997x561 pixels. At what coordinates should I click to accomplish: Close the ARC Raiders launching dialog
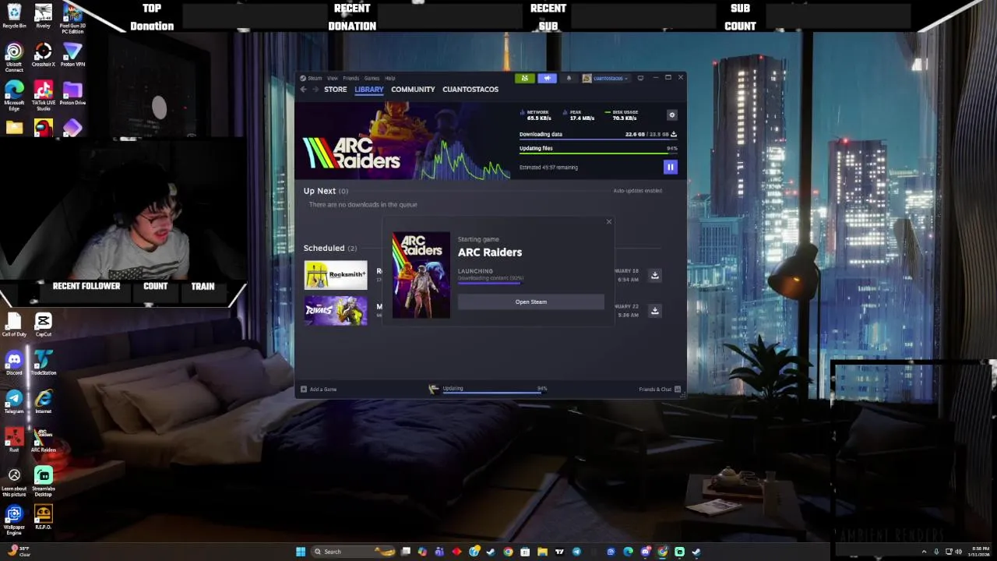609,222
